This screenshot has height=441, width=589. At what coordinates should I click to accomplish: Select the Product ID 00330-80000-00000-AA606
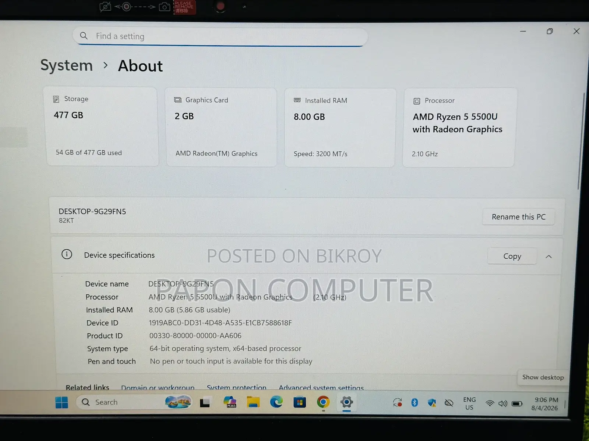coord(195,336)
